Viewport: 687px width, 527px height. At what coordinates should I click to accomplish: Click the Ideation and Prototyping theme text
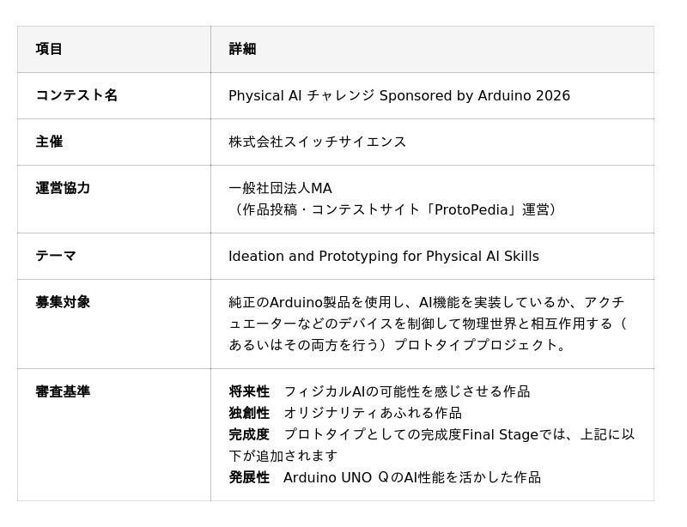[x=384, y=256]
